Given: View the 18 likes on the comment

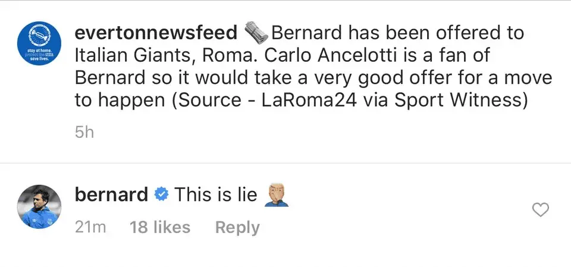Looking at the screenshot, I should [x=160, y=227].
